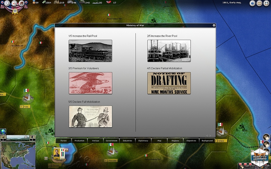Select Increase the Rail Pool option
This screenshot has width=271, height=169.
pos(90,51)
